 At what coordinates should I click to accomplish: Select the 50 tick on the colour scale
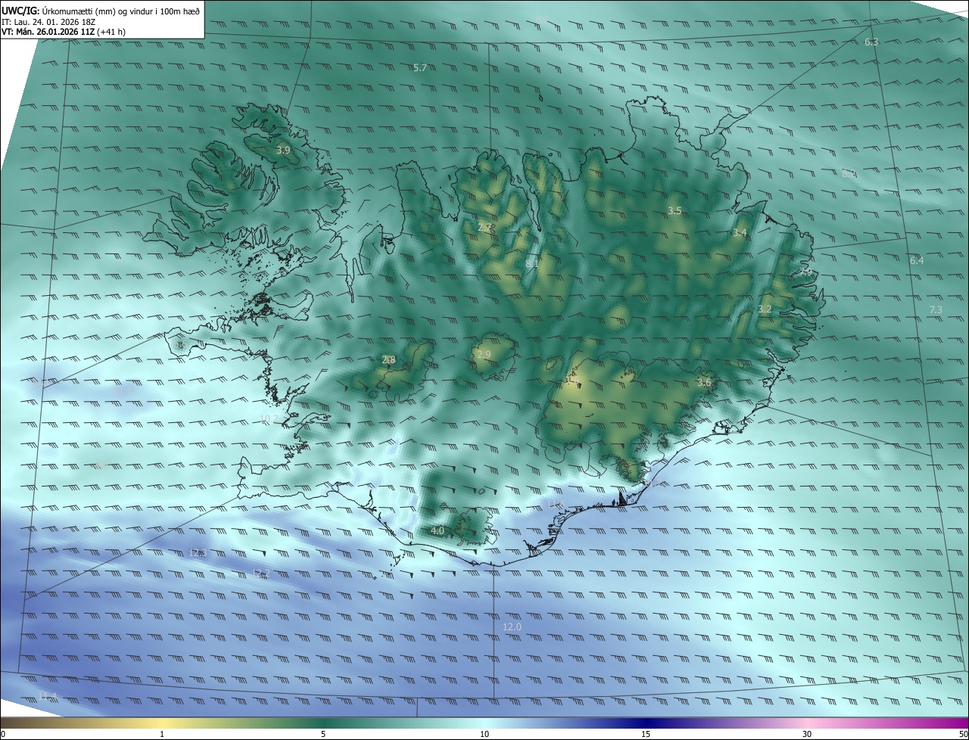pyautogui.click(x=962, y=734)
